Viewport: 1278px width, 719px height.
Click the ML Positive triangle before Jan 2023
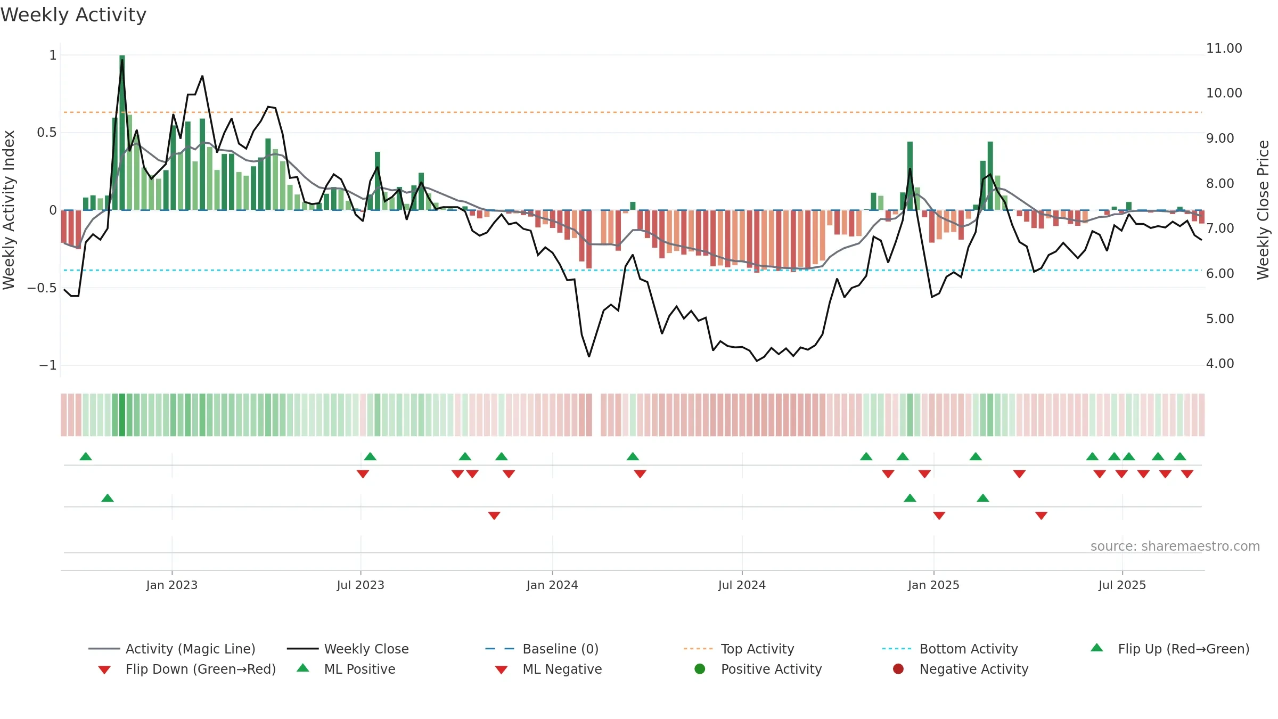click(x=108, y=498)
